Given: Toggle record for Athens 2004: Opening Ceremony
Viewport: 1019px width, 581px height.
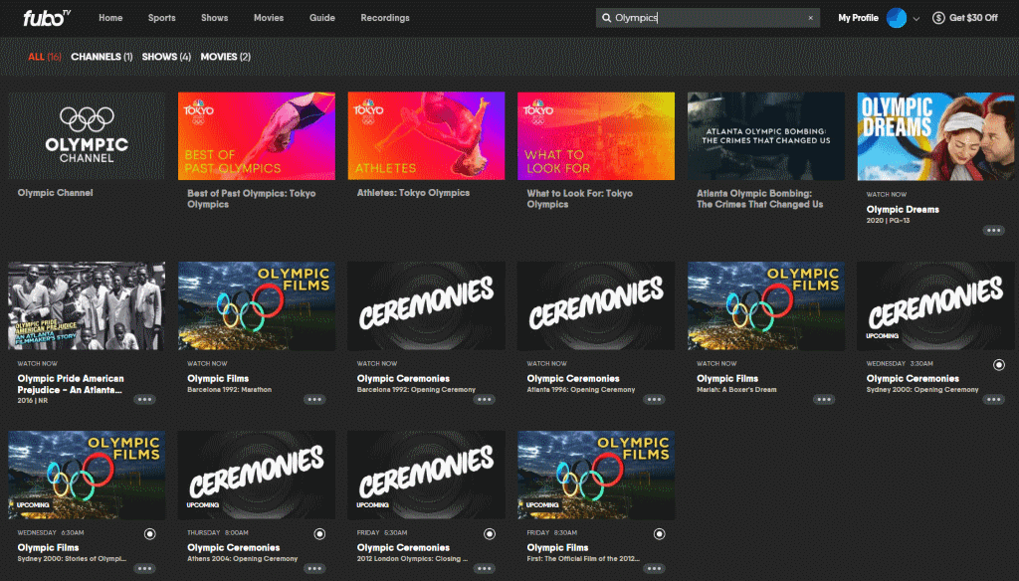Looking at the screenshot, I should (x=319, y=534).
